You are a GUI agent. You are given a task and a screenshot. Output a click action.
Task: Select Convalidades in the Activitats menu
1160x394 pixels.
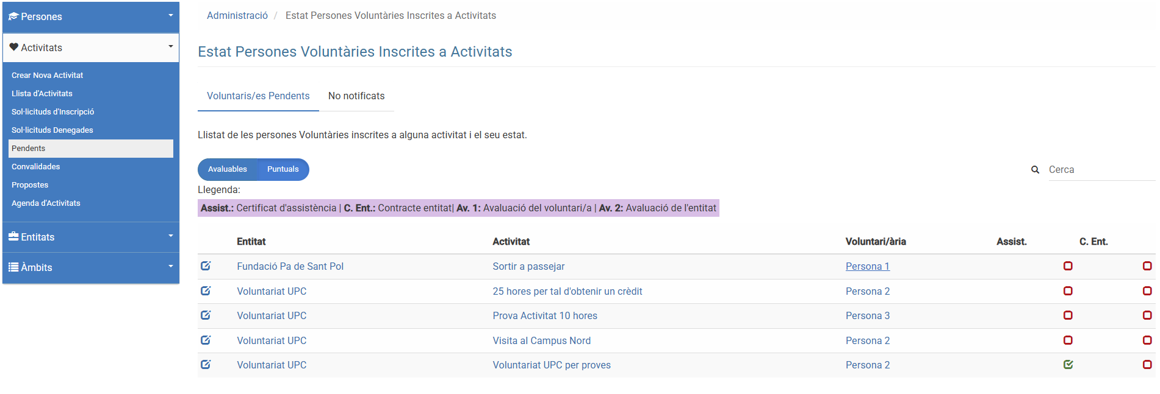click(35, 166)
